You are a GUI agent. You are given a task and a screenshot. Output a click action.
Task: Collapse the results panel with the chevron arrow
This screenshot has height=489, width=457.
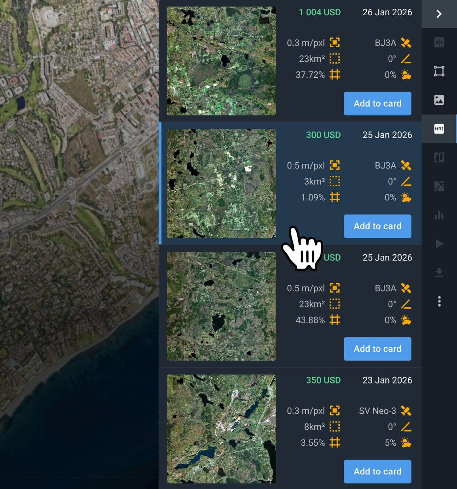pos(439,14)
